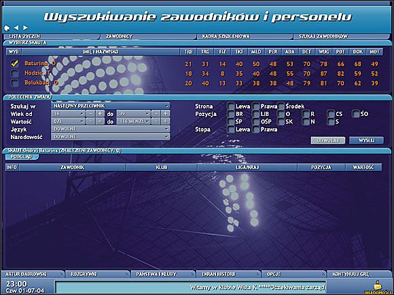Image resolution: width=394 pixels, height=295 pixels.
Task: Switch to the Lista Życzeń tab
Action: coord(52,37)
